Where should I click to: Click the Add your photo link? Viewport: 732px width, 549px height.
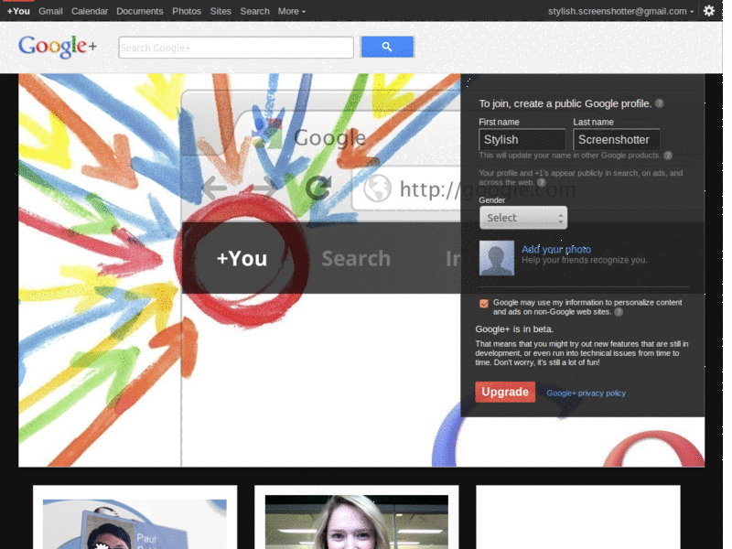pyautogui.click(x=556, y=249)
